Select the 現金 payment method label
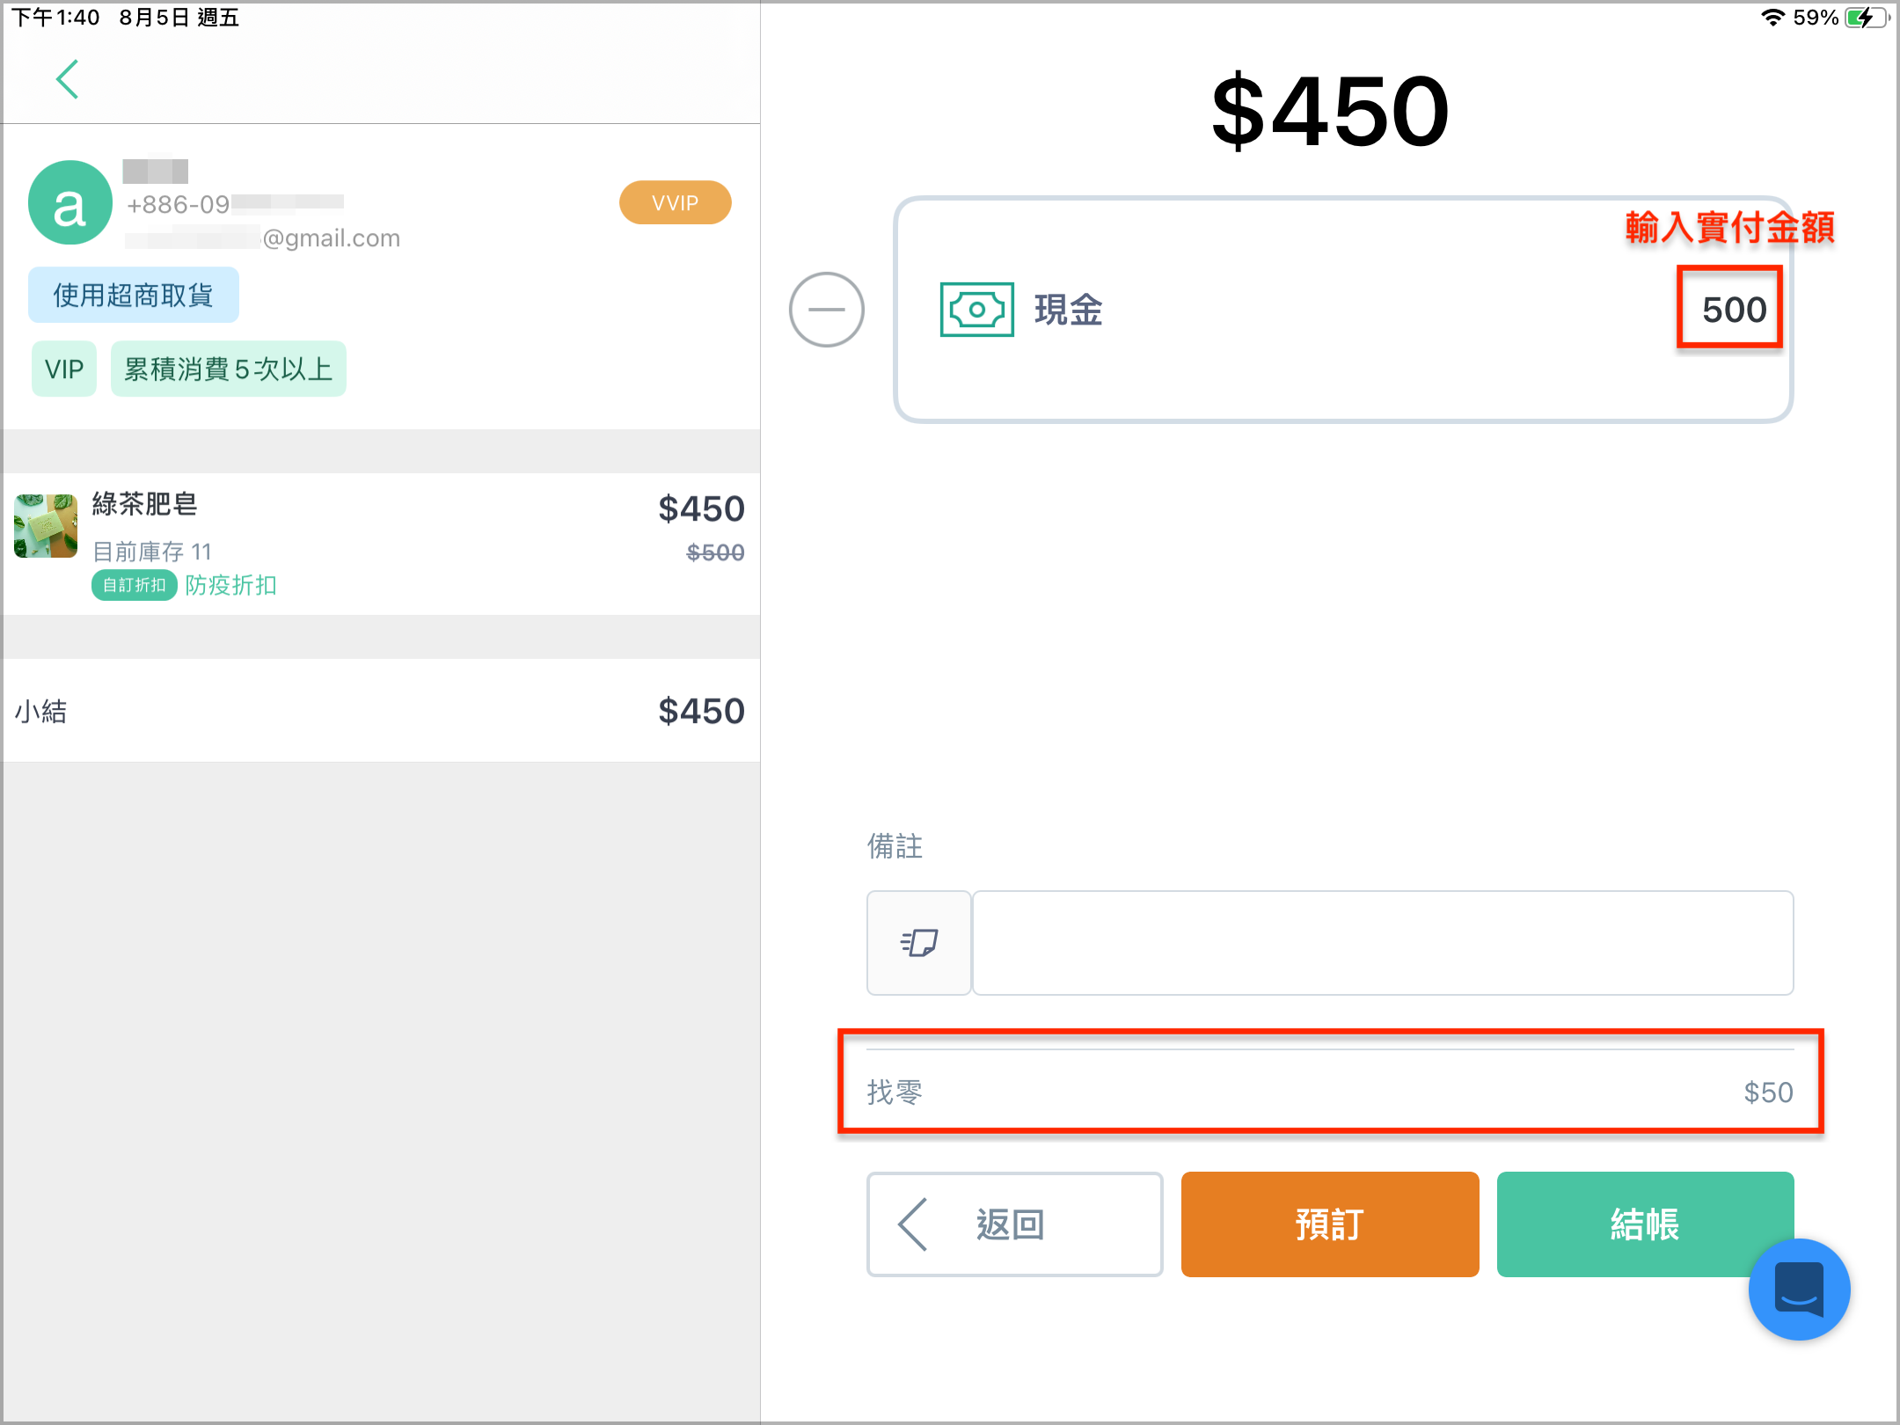The image size is (1900, 1425). (x=1068, y=310)
